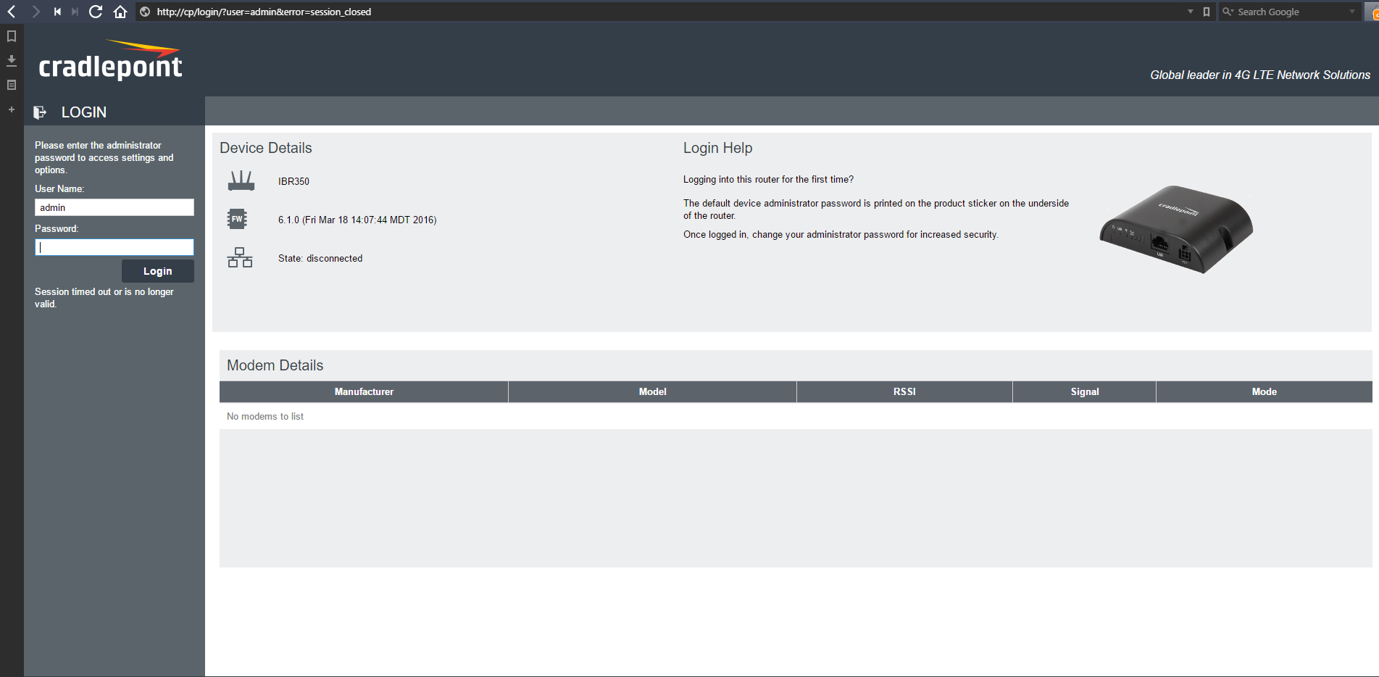Click the 'No modems to list' text
Screen dimensions: 1379x677
tap(265, 416)
